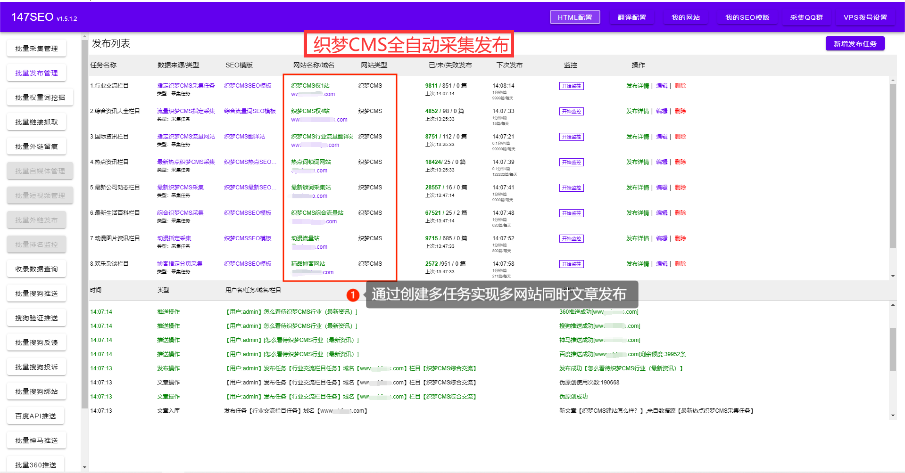905x473 pixels.
Task: Start monitoring for 5.最新公司动态栏目
Action: click(x=571, y=188)
